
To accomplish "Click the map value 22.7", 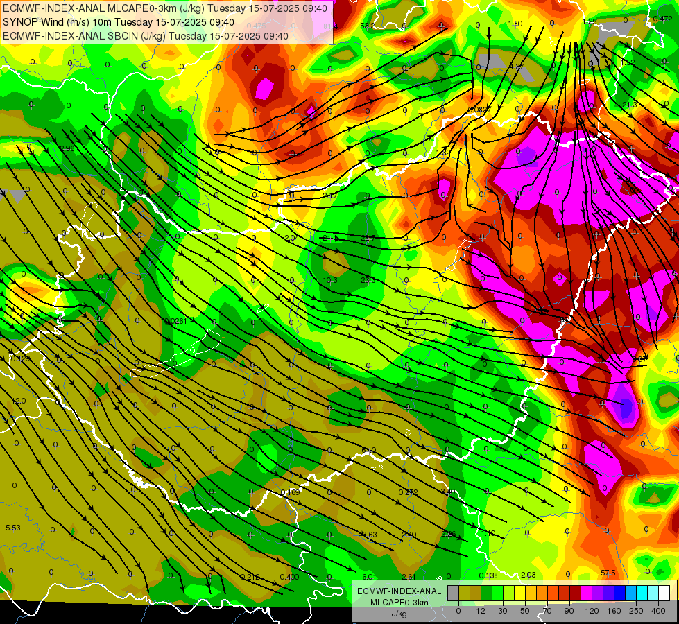I will click(x=368, y=238).
